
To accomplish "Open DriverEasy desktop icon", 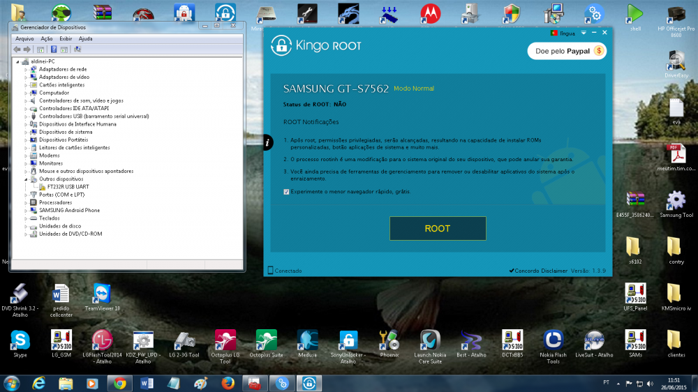I will (676, 64).
